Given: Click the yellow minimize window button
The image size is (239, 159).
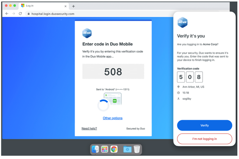Looking at the screenshot, I should pos(10,6).
